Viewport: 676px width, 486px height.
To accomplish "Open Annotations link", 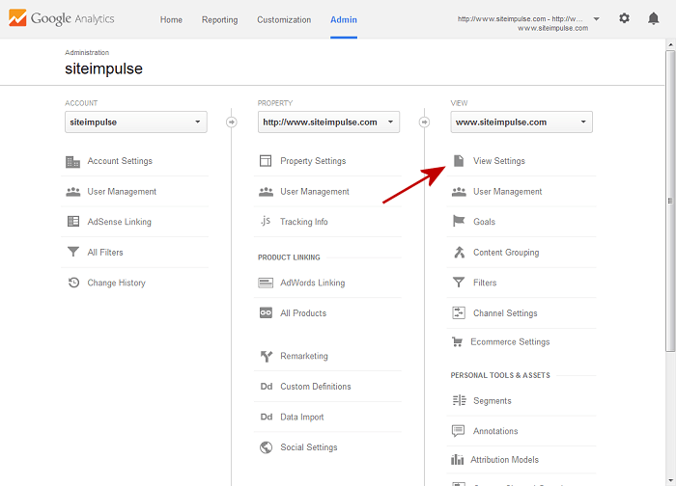I will [495, 431].
